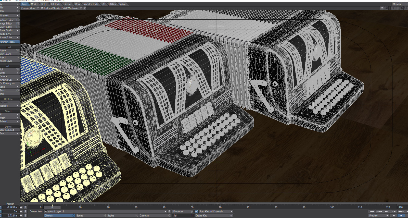Click Z position channel arrows icon
Viewport: 408px width, 218px height.
point(21,215)
